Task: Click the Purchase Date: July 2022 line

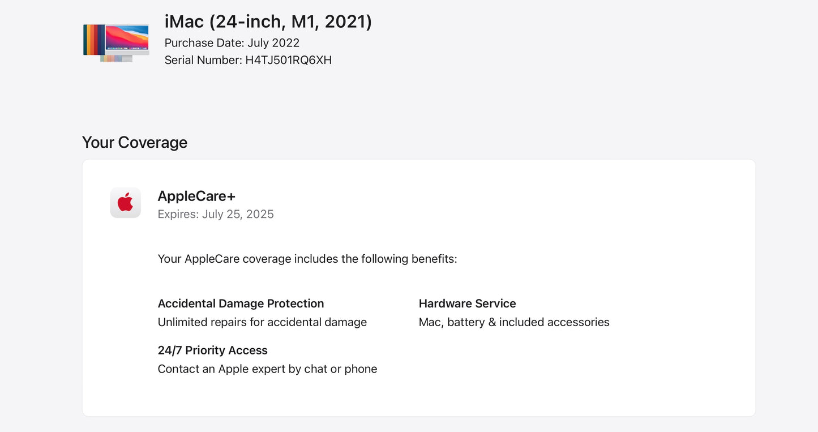Action: pyautogui.click(x=232, y=43)
